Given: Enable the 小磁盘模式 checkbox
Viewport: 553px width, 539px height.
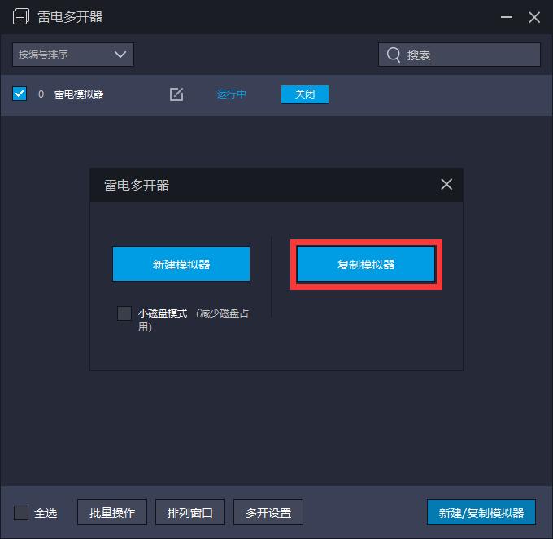Looking at the screenshot, I should coord(124,313).
